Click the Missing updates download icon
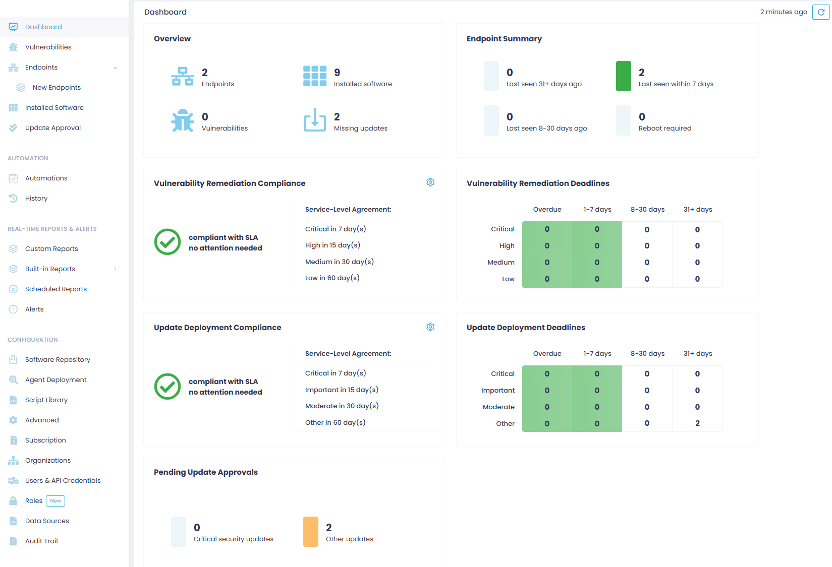This screenshot has width=832, height=567. (x=315, y=120)
